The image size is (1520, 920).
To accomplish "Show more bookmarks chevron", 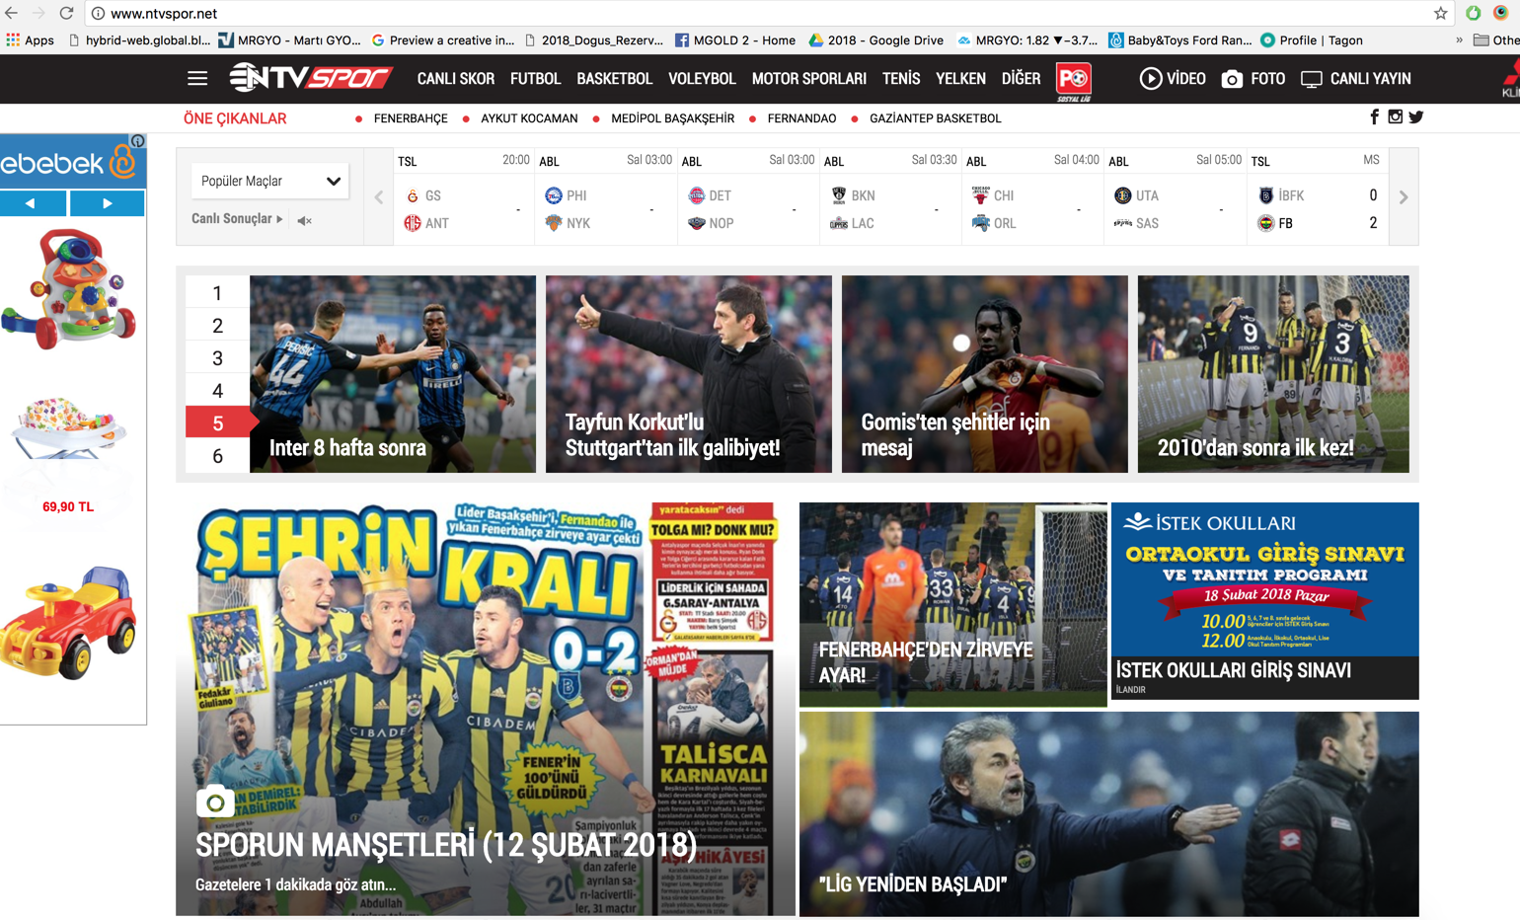I will pos(1459,40).
